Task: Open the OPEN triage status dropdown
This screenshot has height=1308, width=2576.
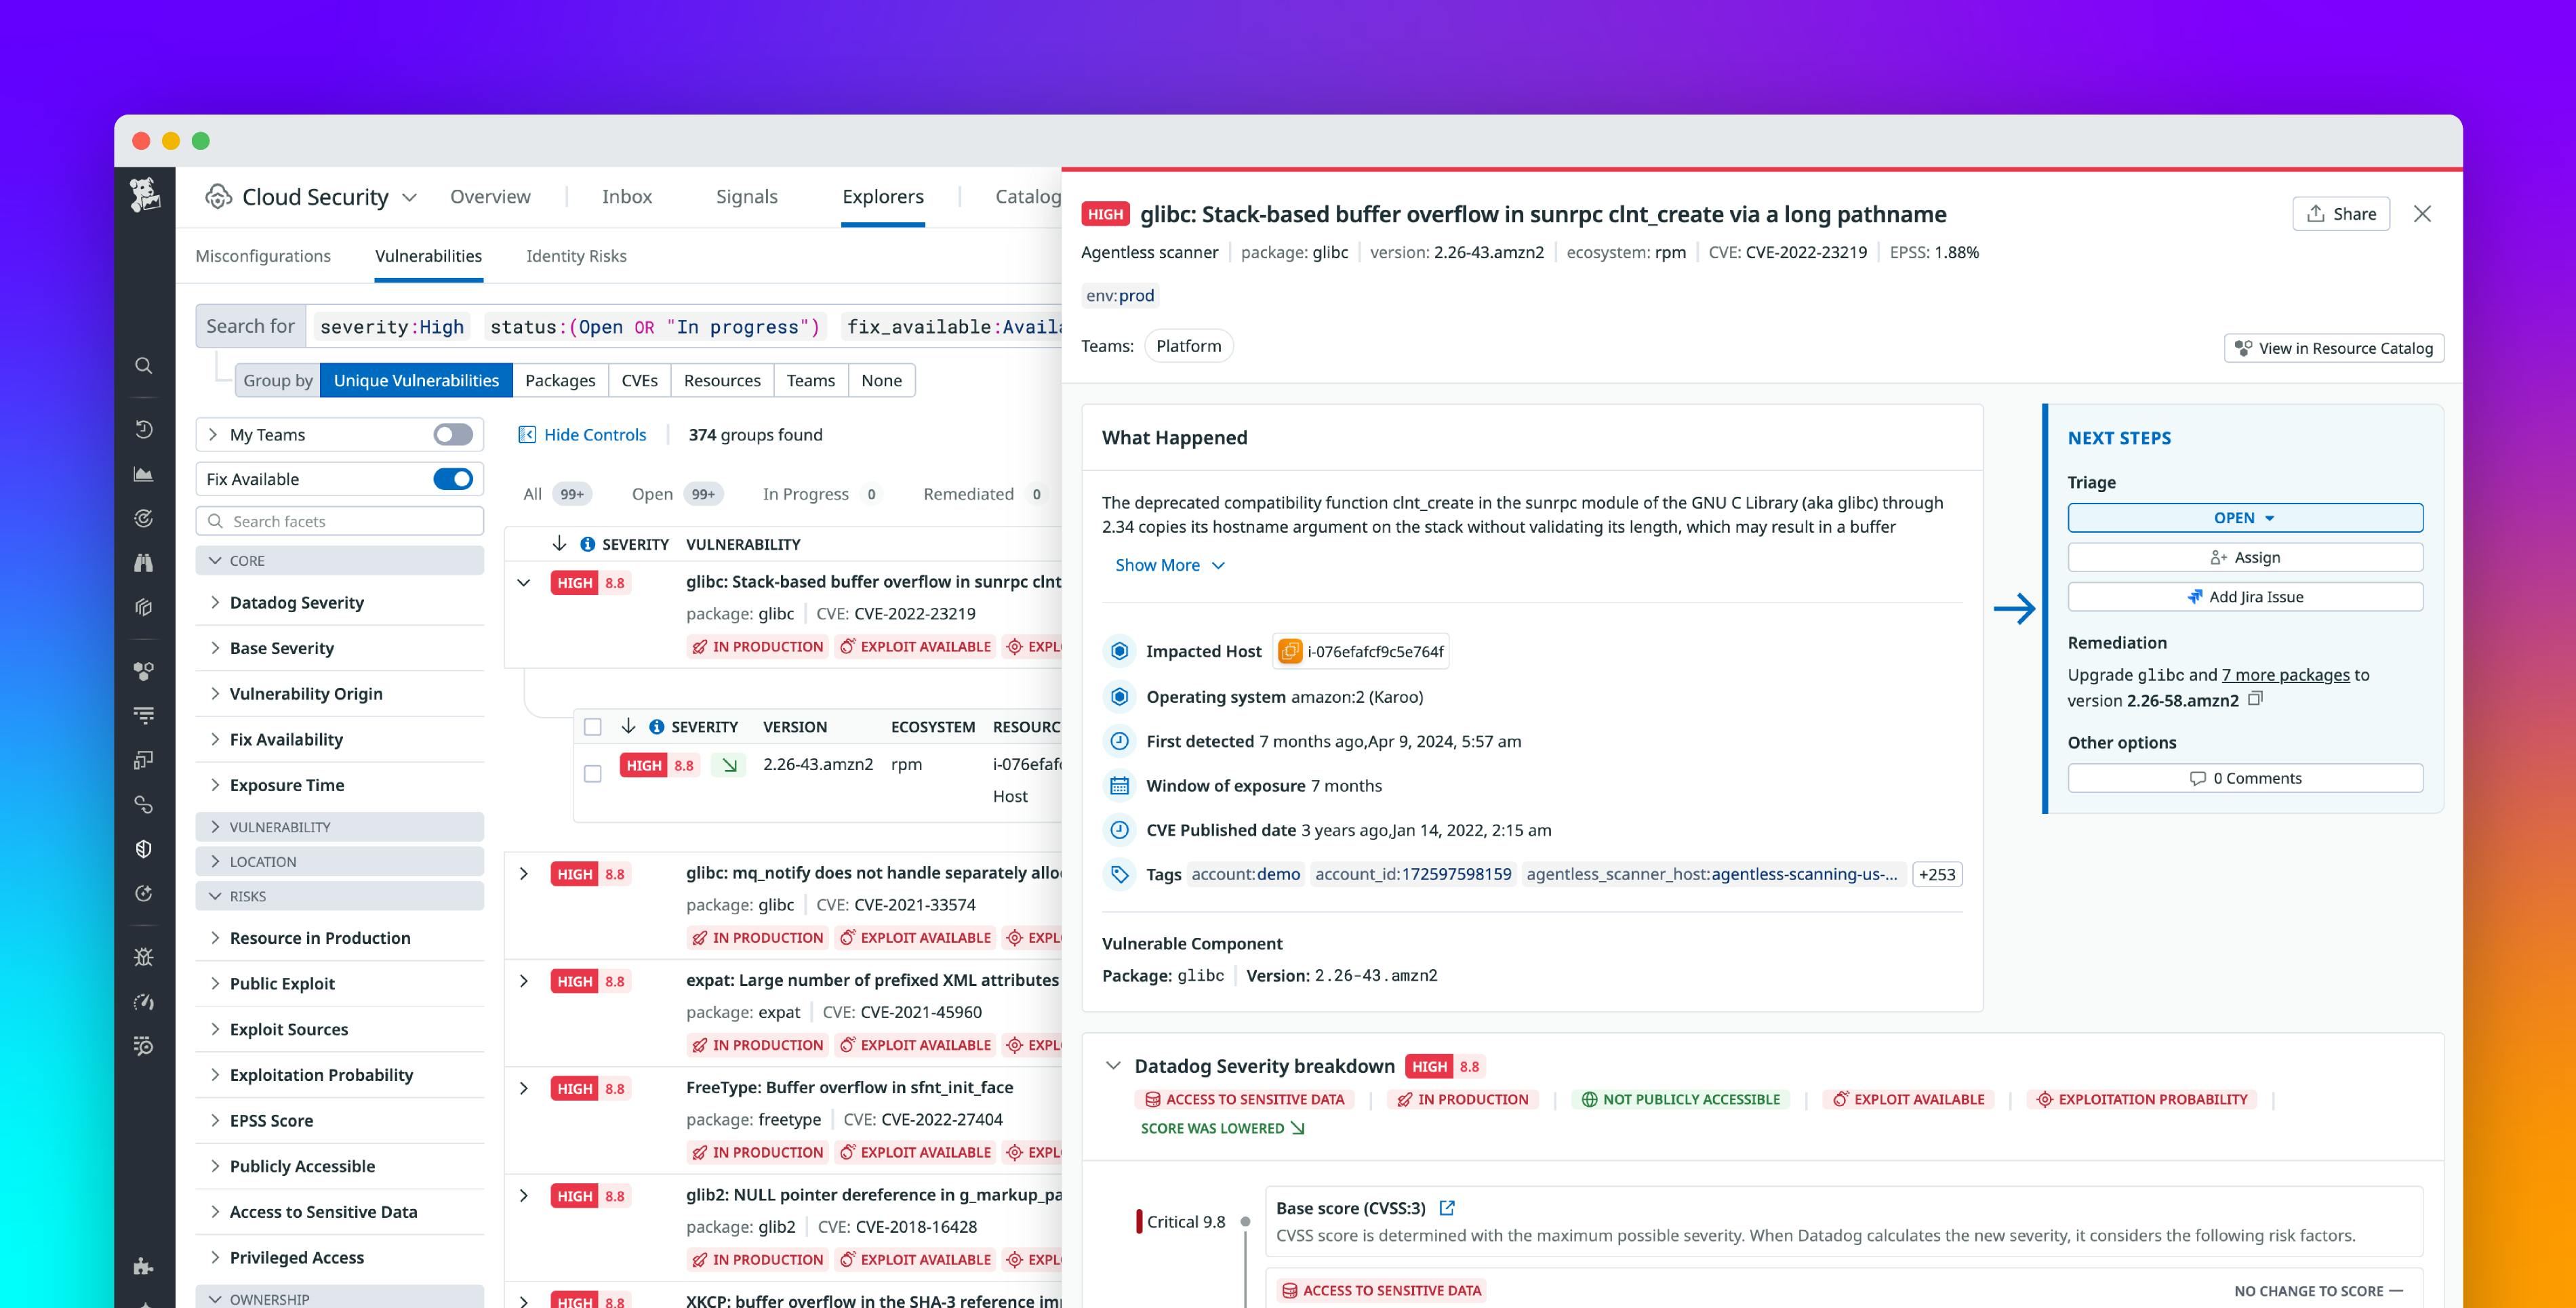Action: click(2245, 517)
